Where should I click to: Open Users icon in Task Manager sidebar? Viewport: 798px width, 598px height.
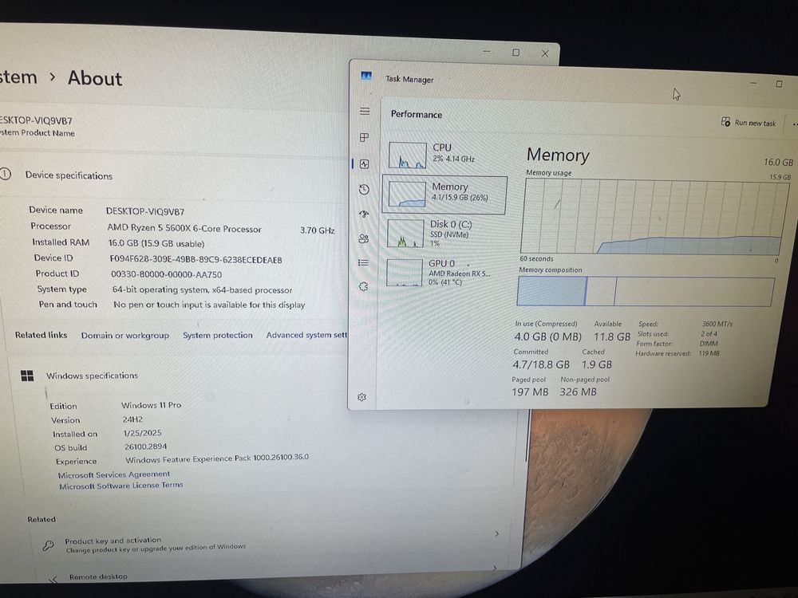point(363,238)
